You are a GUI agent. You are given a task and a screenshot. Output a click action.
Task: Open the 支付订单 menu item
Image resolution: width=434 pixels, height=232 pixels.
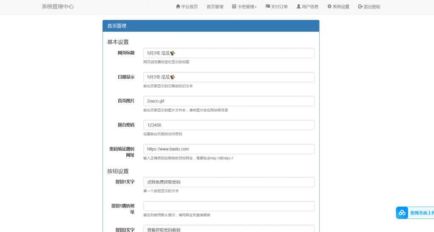pyautogui.click(x=276, y=7)
